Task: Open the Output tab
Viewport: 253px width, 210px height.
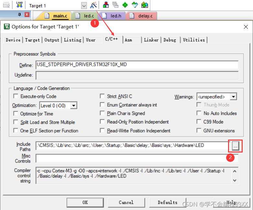Action: pyautogui.click(x=52, y=40)
